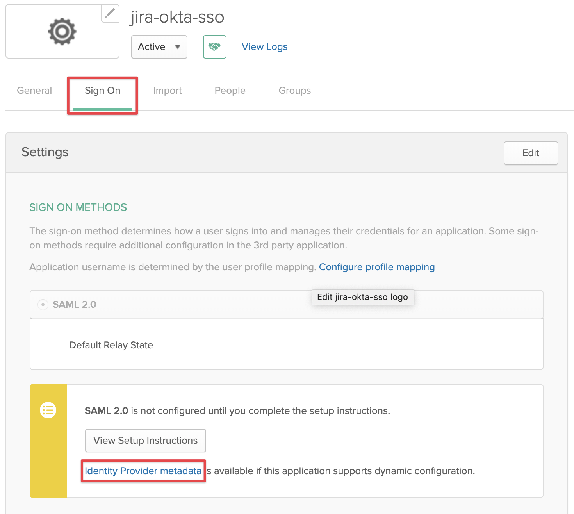Open the View Logs link

click(x=264, y=47)
